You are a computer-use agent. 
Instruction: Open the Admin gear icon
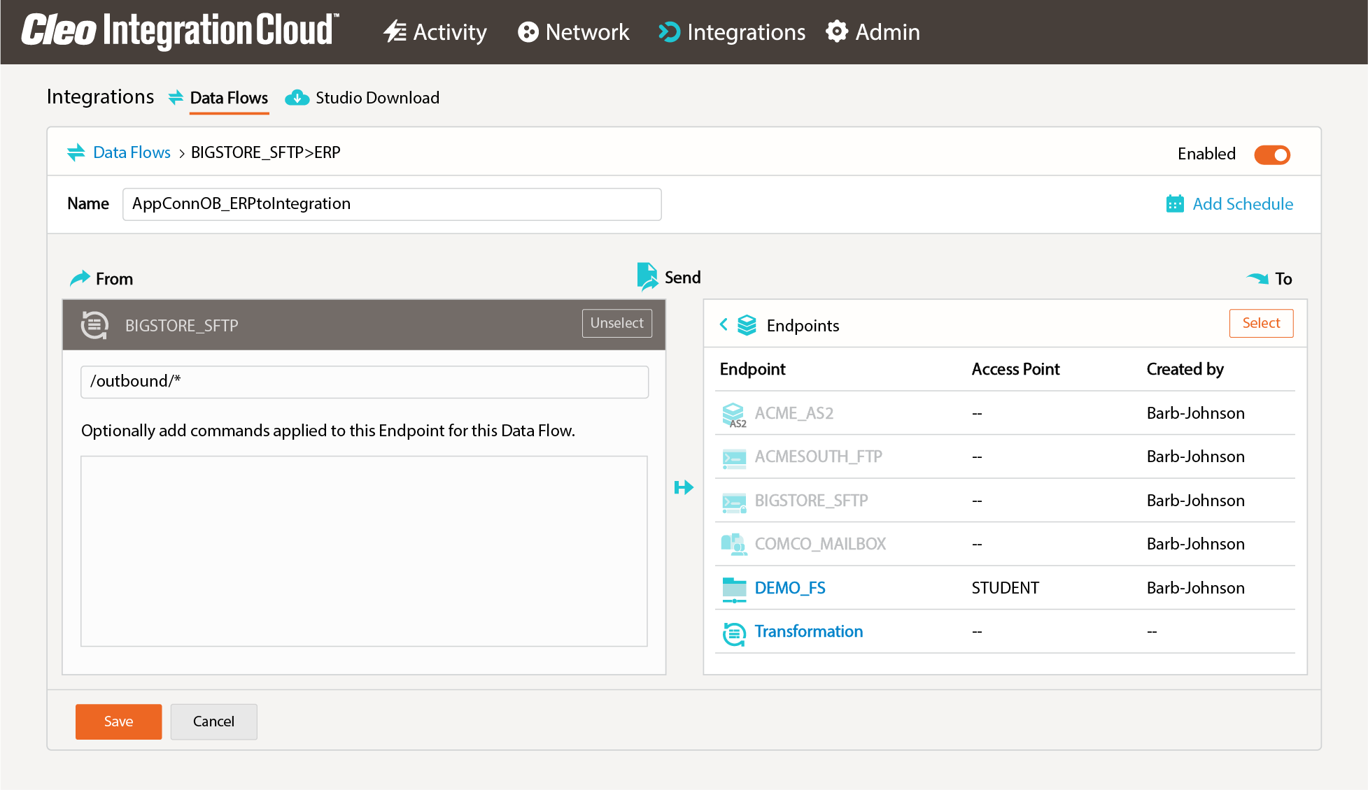[x=837, y=31]
